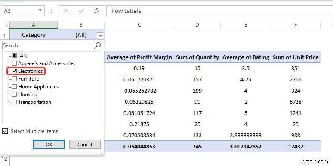Select column C header

point(139,25)
